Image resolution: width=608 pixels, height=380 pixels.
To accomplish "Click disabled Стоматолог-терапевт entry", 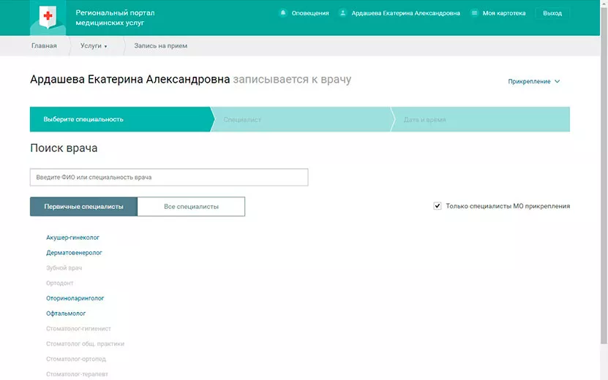I will point(77,374).
